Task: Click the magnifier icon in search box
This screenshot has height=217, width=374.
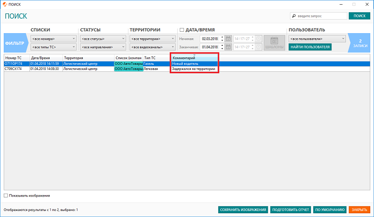Action: [294, 16]
